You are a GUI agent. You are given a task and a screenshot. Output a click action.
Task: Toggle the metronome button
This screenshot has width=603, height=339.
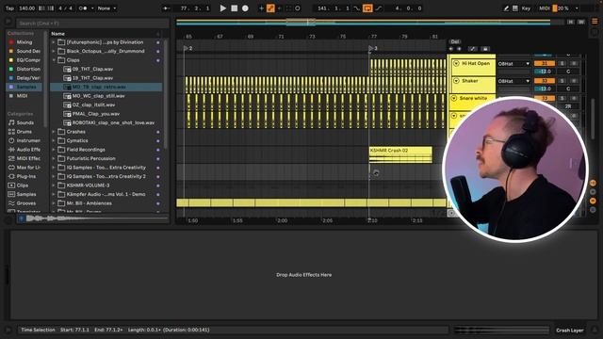tap(82, 8)
